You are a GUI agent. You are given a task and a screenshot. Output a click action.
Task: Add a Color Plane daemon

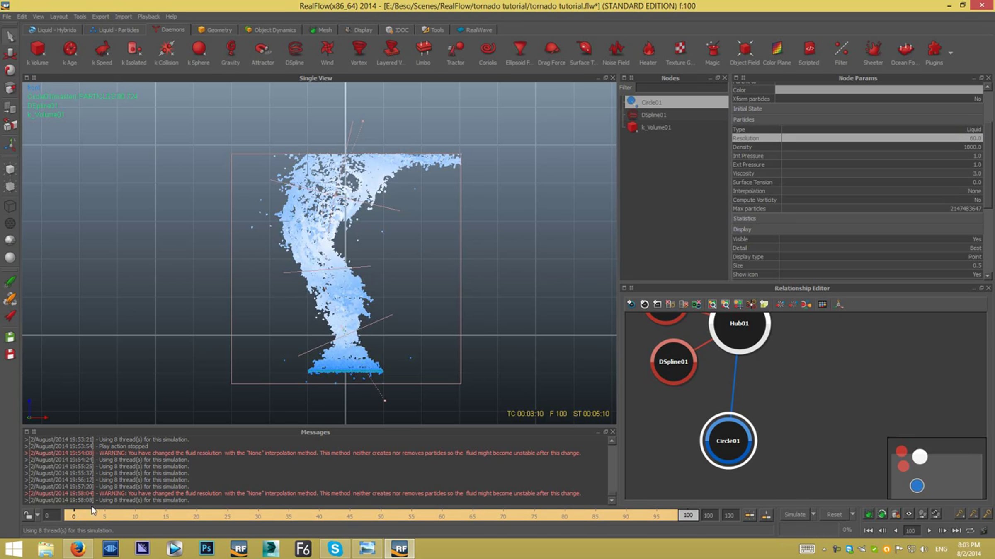coord(777,53)
